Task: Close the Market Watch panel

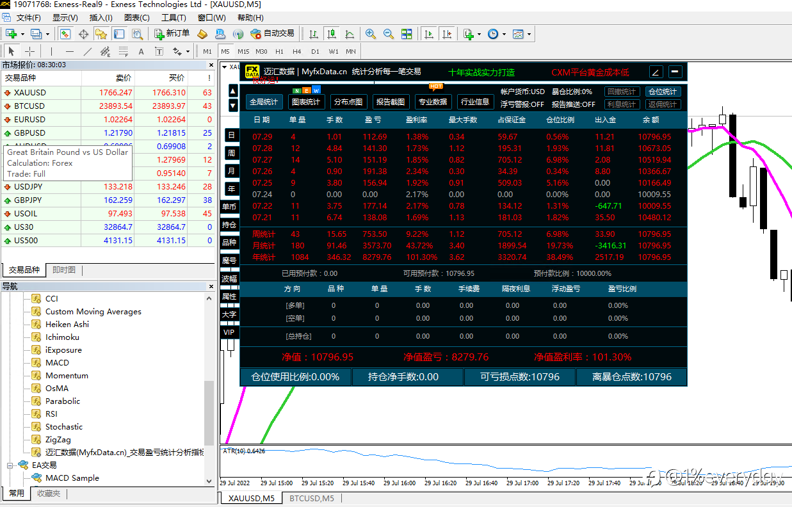Action: coord(211,65)
